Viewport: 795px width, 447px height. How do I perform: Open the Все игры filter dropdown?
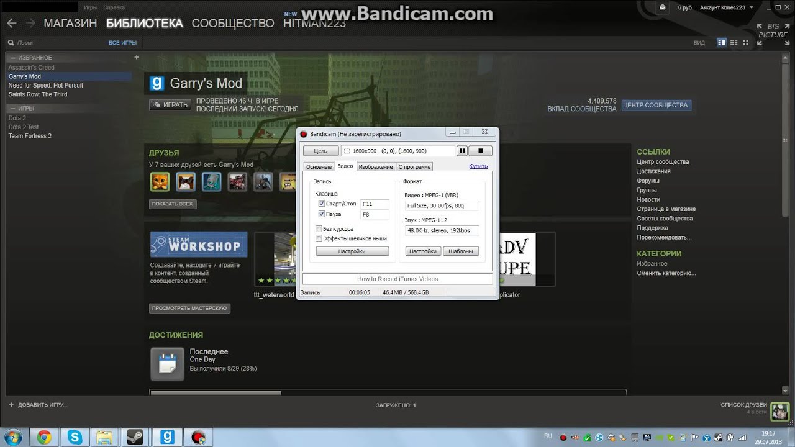coord(122,43)
